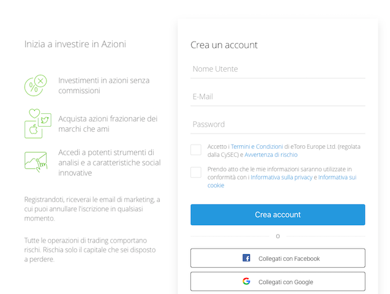Tick the Termini e Condizioni checkbox

click(x=196, y=149)
